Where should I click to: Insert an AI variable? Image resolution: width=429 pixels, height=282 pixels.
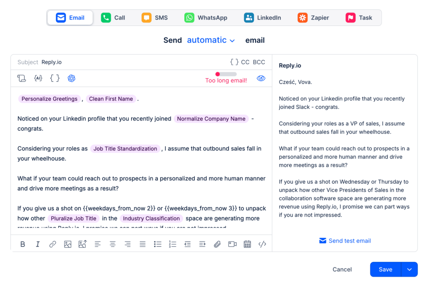[38, 78]
